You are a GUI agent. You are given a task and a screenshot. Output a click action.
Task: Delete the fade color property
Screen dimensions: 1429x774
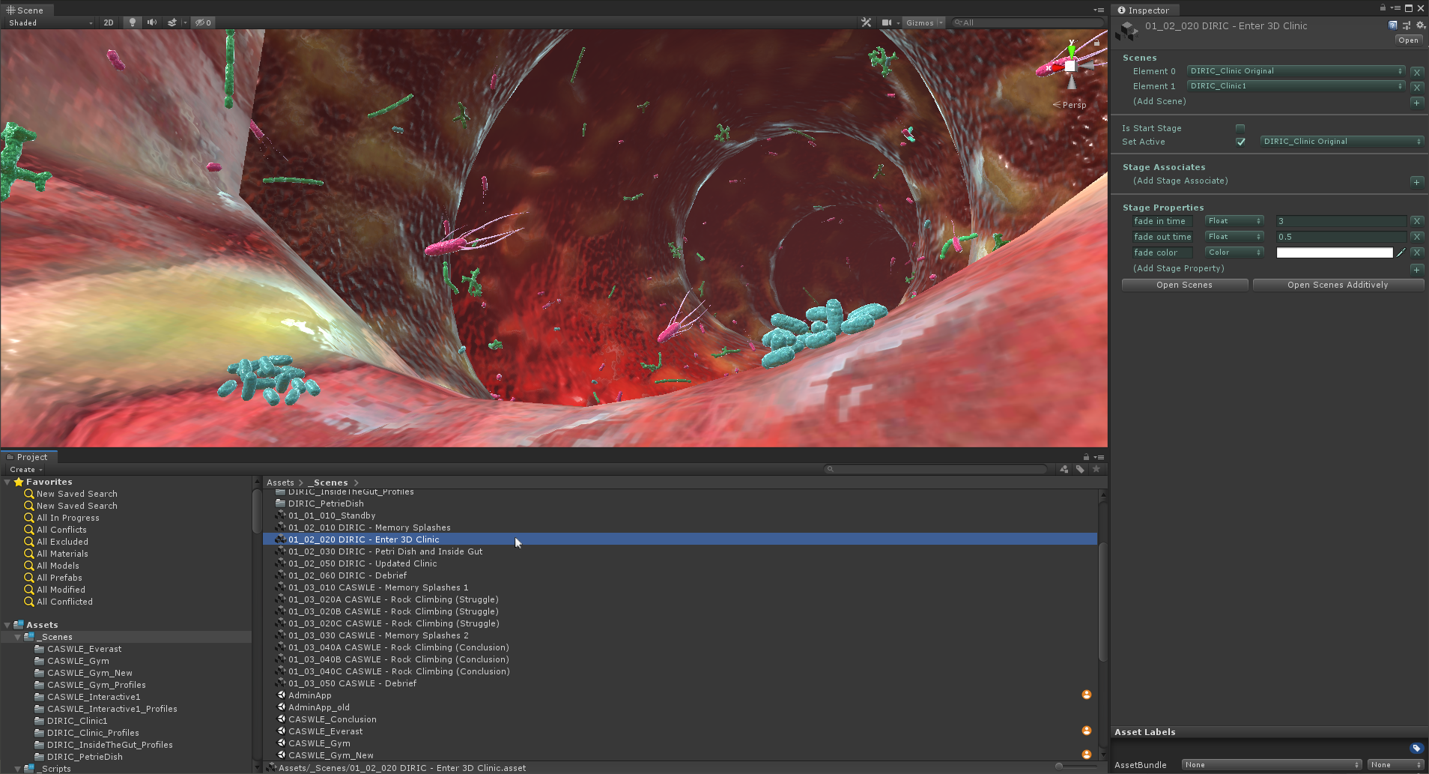(x=1417, y=253)
